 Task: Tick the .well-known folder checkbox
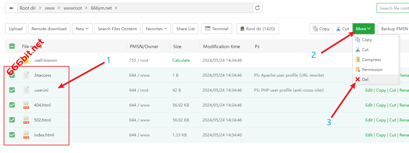[12, 60]
